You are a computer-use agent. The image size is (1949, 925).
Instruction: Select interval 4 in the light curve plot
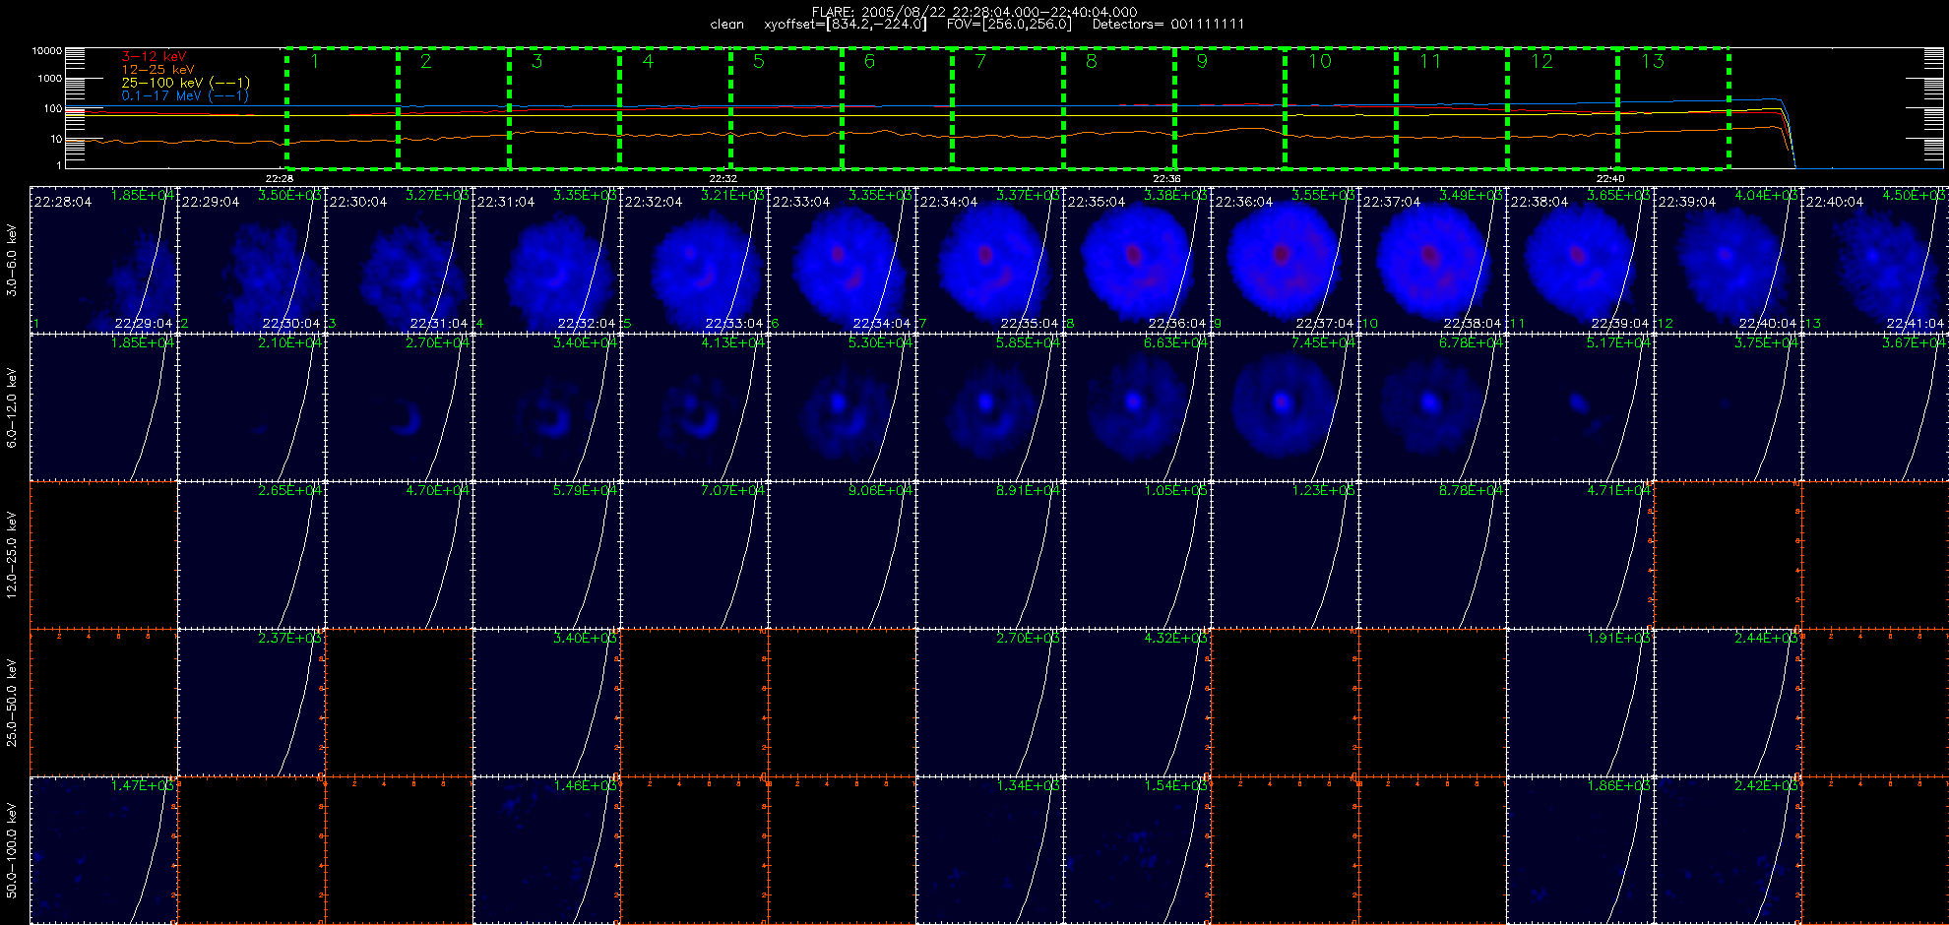(675, 108)
